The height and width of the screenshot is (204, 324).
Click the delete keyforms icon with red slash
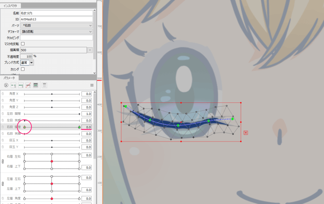(28, 85)
